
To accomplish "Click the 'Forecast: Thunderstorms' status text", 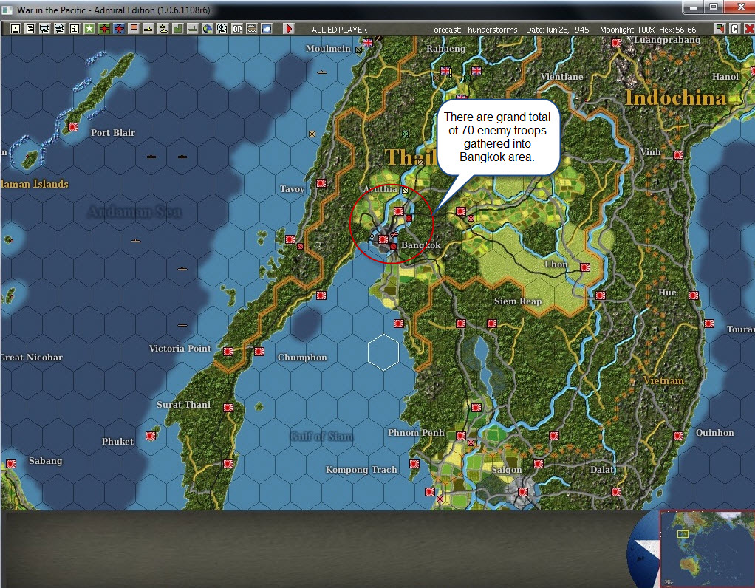I will [474, 30].
